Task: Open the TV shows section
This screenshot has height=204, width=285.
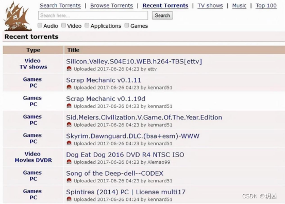Action: coord(210,6)
